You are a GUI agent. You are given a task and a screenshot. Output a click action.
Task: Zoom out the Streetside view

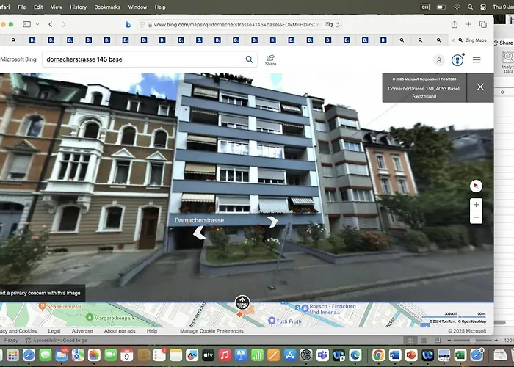[x=476, y=217]
